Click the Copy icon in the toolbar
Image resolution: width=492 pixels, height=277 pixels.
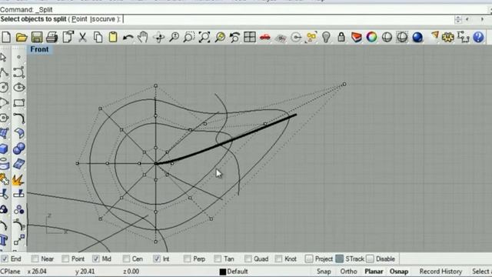coord(98,38)
